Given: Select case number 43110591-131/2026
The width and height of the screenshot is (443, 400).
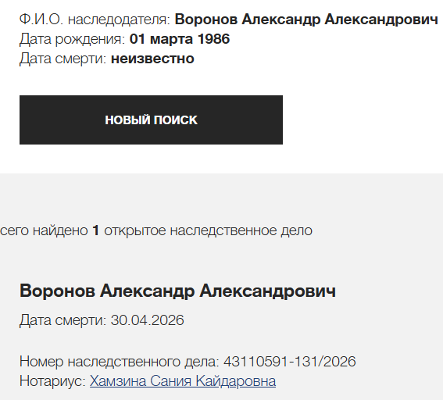Looking at the screenshot, I should coord(290,362).
